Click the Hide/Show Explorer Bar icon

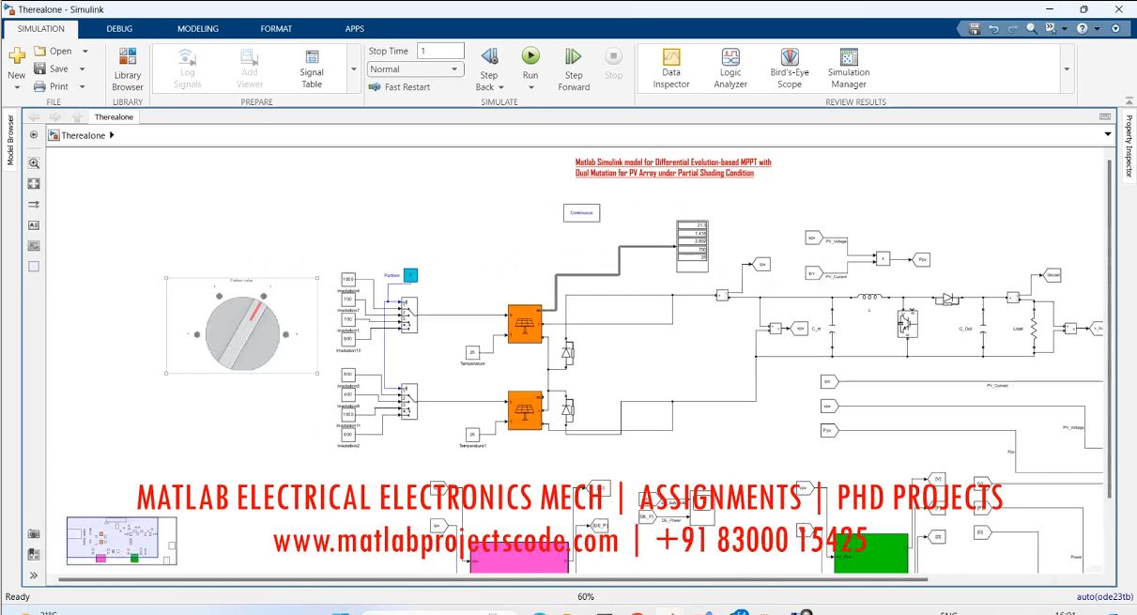point(34,135)
